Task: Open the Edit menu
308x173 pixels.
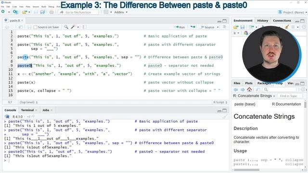Action: (x=8, y=7)
